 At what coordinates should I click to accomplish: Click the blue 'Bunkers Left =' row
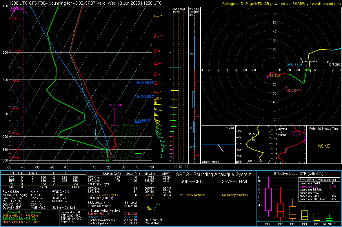coord(112,217)
